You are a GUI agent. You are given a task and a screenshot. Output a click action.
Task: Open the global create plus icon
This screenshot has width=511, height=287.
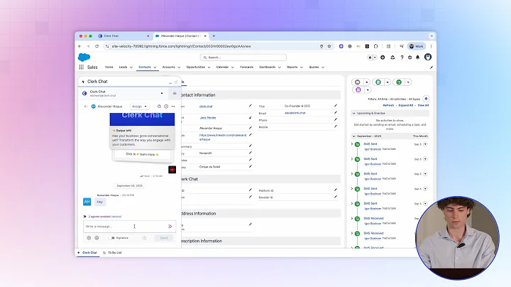(383, 58)
